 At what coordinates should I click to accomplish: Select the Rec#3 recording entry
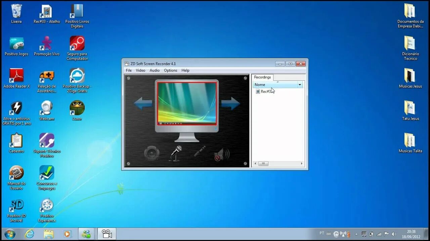266,91
